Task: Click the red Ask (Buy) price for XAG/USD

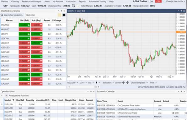Action: 37,25
